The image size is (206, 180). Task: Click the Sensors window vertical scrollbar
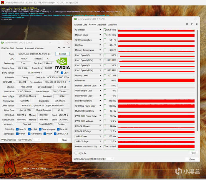pyautogui.click(x=197, y=80)
